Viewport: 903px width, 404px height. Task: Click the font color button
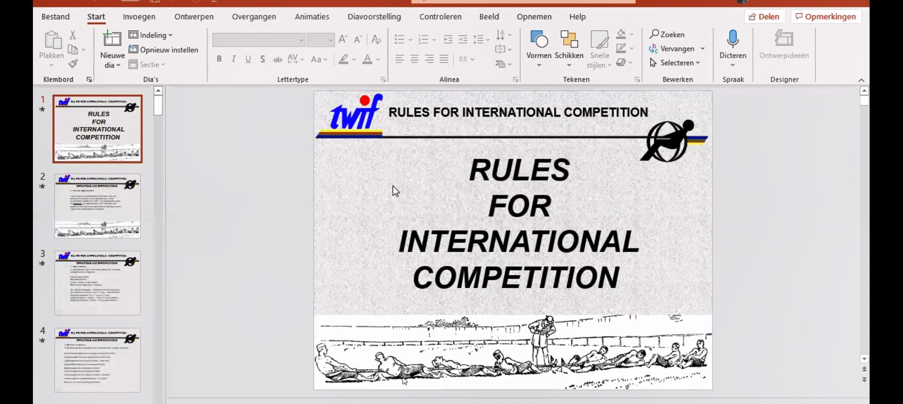(367, 59)
